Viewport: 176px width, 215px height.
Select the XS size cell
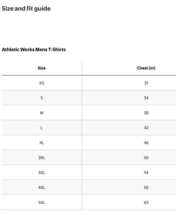[x=42, y=83]
